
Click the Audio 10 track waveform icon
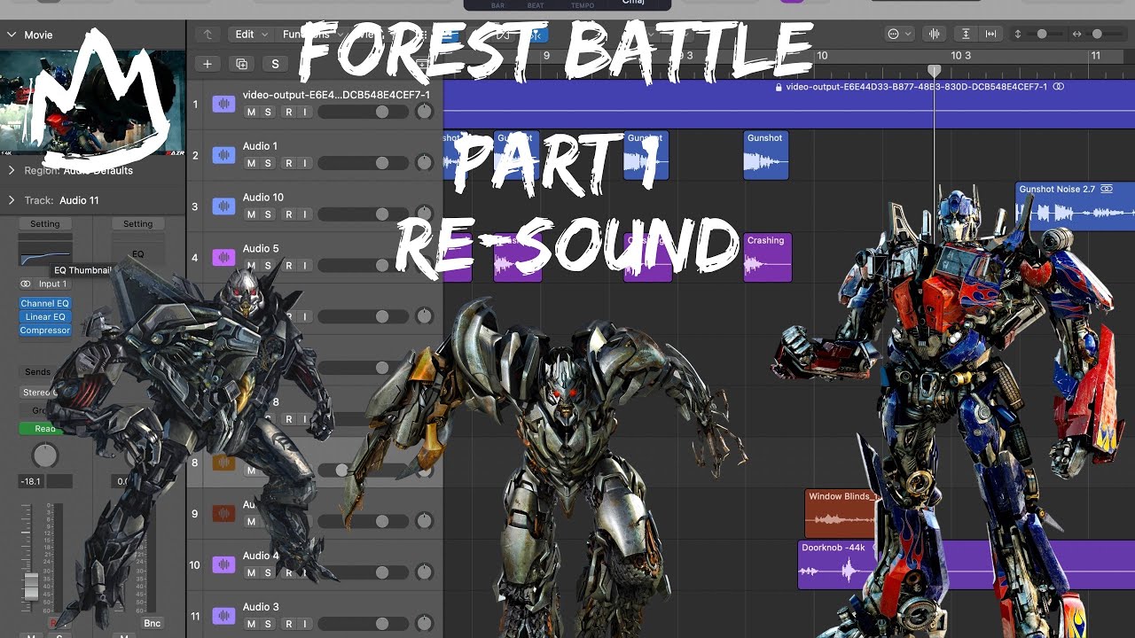click(223, 206)
